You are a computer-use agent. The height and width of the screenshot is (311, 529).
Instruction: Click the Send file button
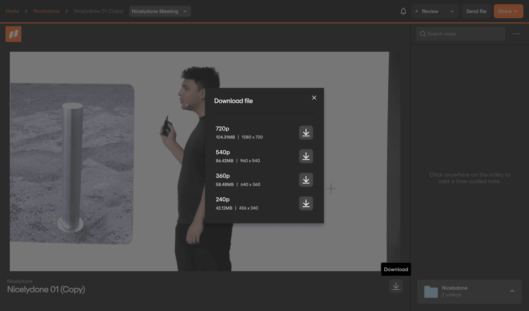476,11
